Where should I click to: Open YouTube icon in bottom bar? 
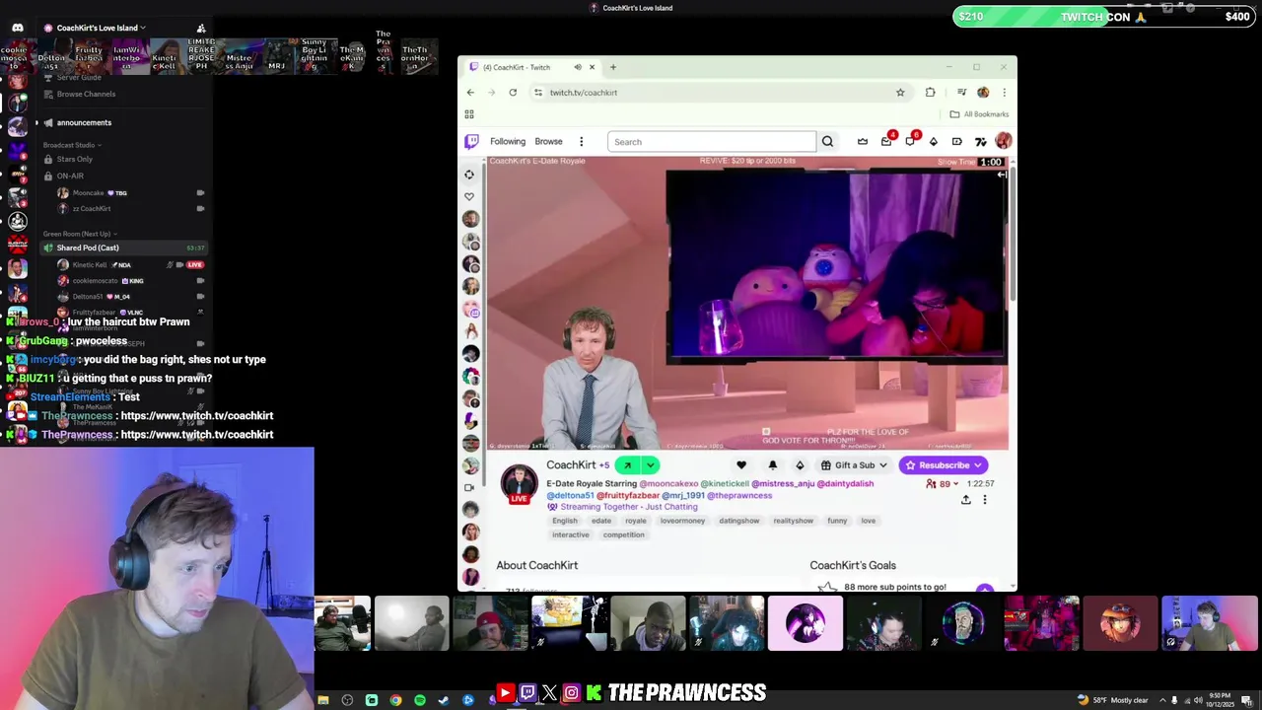tap(505, 693)
